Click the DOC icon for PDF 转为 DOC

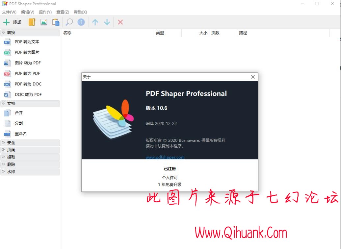pos(7,84)
